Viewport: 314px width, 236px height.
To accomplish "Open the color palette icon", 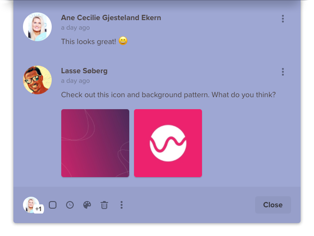I will (87, 205).
